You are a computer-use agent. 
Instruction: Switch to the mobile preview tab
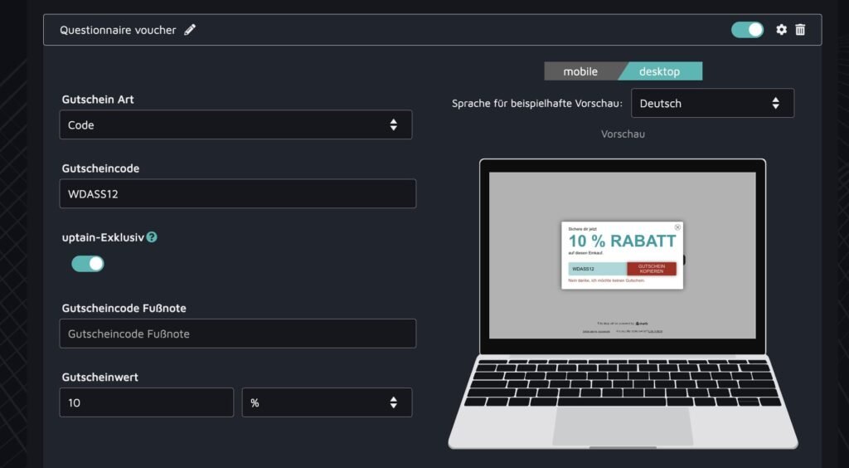pos(580,71)
